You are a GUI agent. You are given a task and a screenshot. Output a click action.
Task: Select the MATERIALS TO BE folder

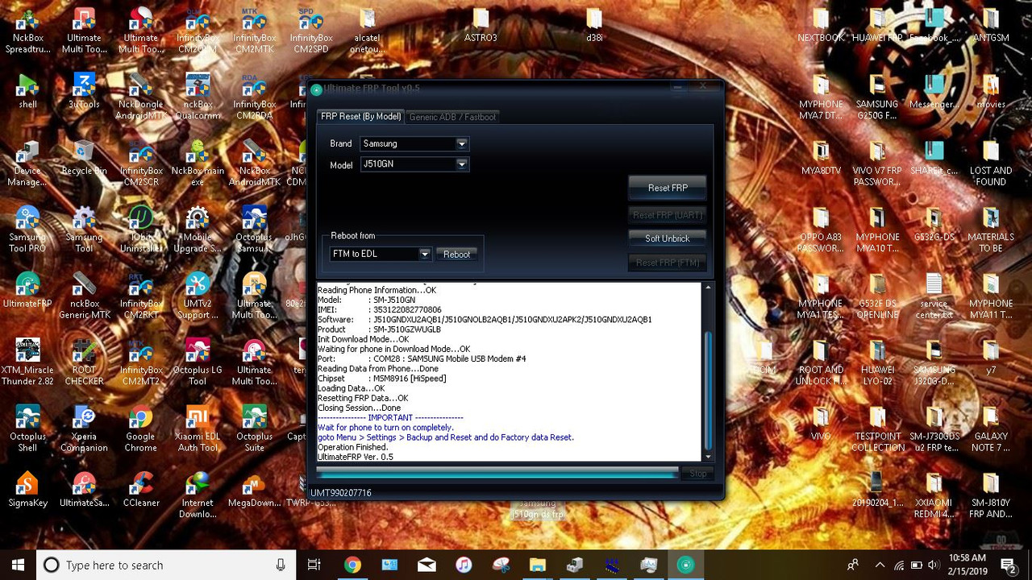(x=991, y=230)
